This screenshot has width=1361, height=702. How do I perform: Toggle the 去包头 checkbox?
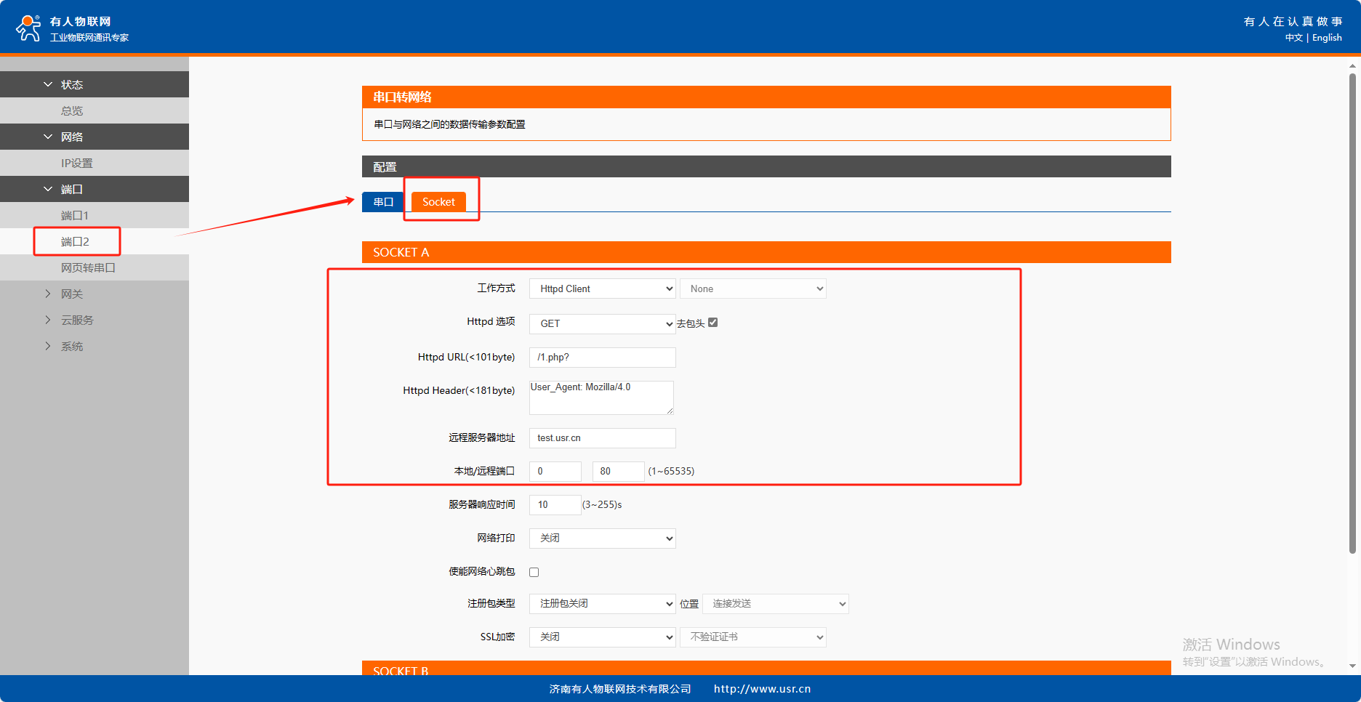click(712, 323)
